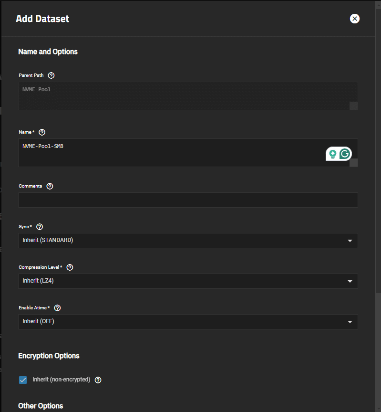The width and height of the screenshot is (381, 412).
Task: Click the Parent Path field showing NVME Pool
Action: point(188,96)
